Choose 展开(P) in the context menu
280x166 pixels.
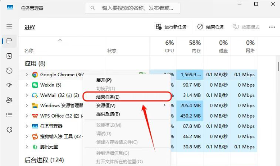pyautogui.click(x=104, y=80)
